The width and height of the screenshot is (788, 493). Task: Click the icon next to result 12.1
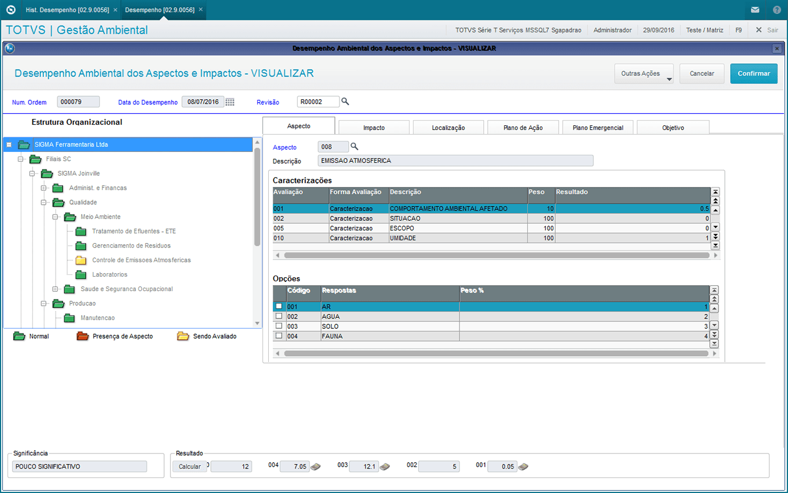point(385,466)
